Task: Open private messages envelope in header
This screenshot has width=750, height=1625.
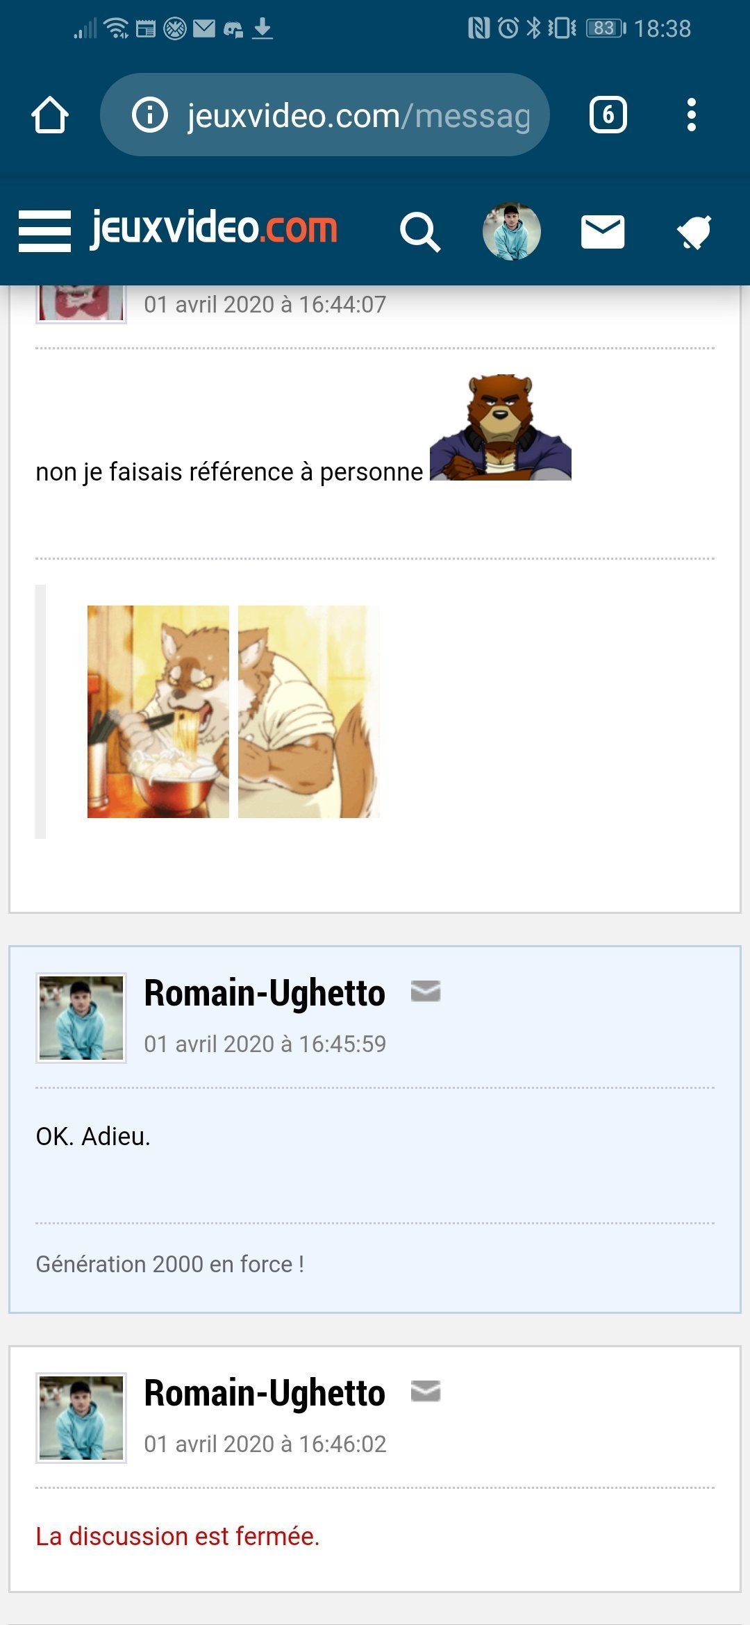Action: coord(602,232)
